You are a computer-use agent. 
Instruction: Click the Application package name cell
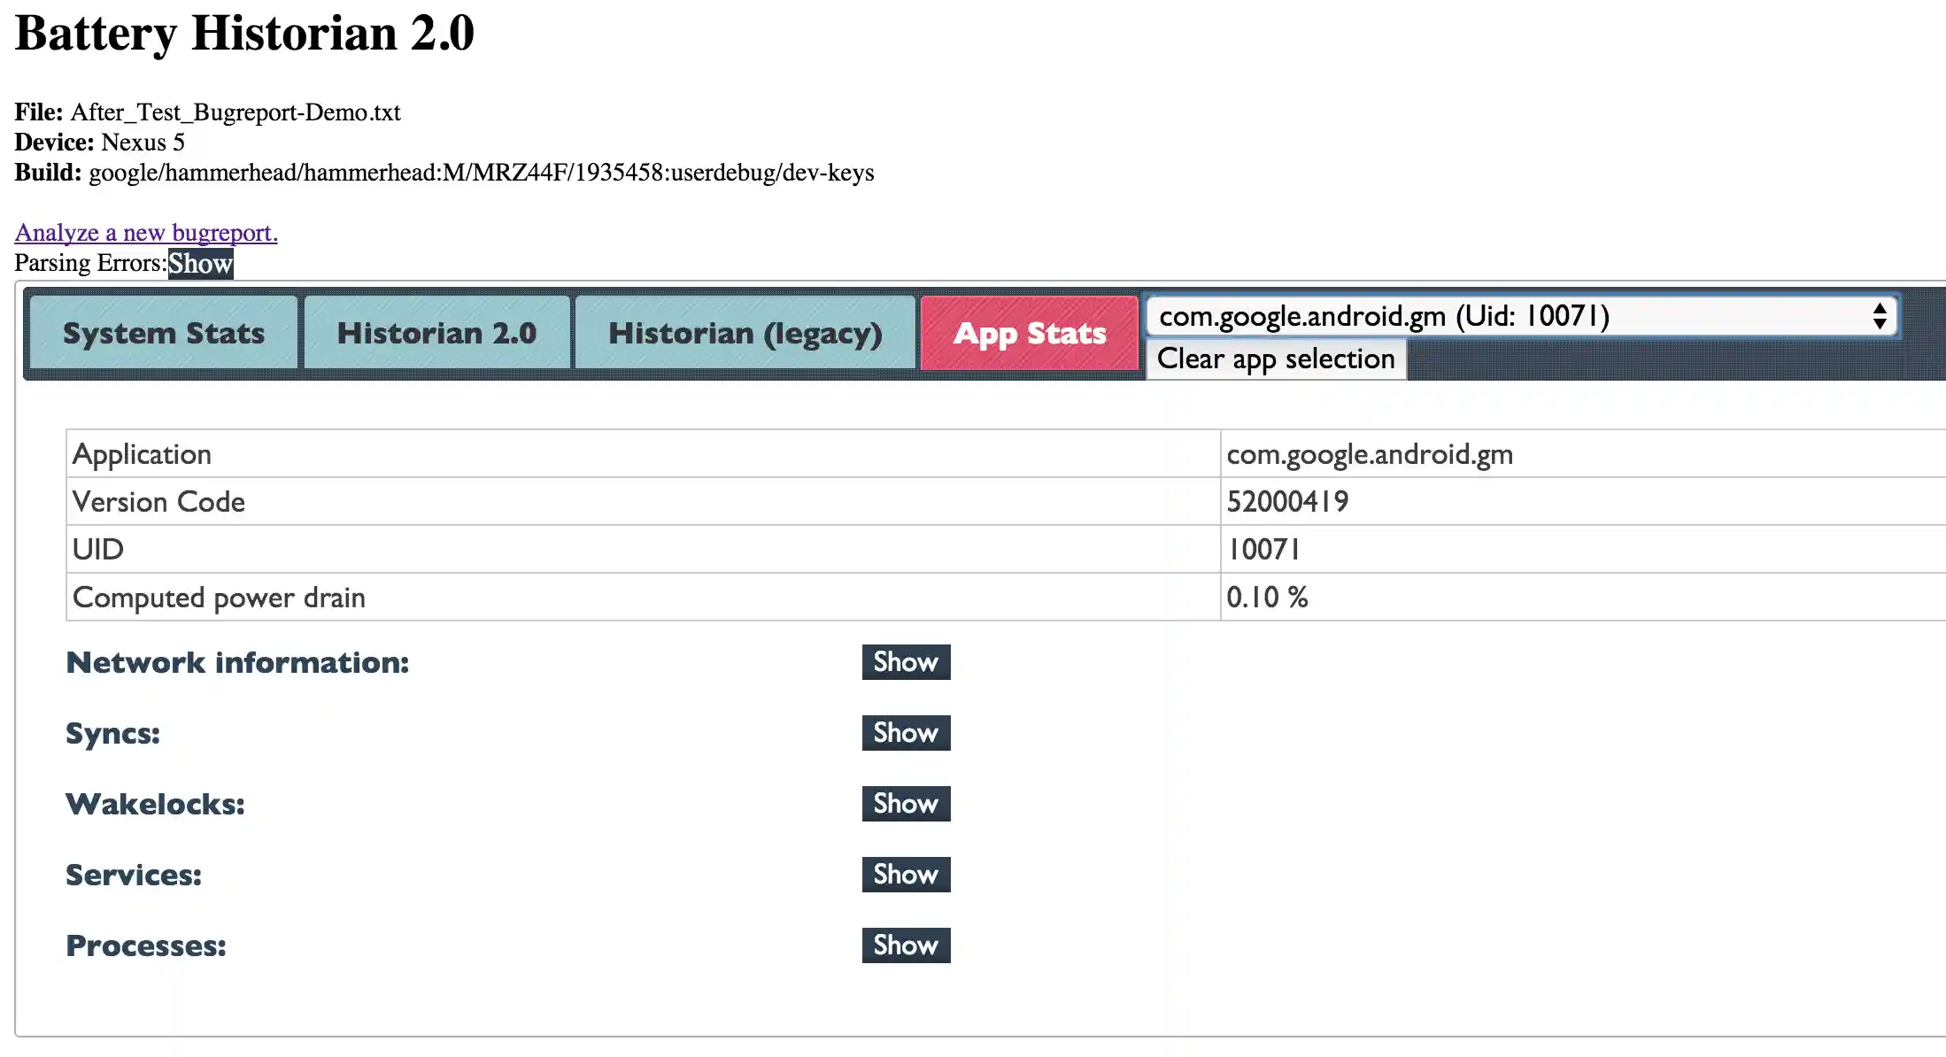tap(1369, 454)
